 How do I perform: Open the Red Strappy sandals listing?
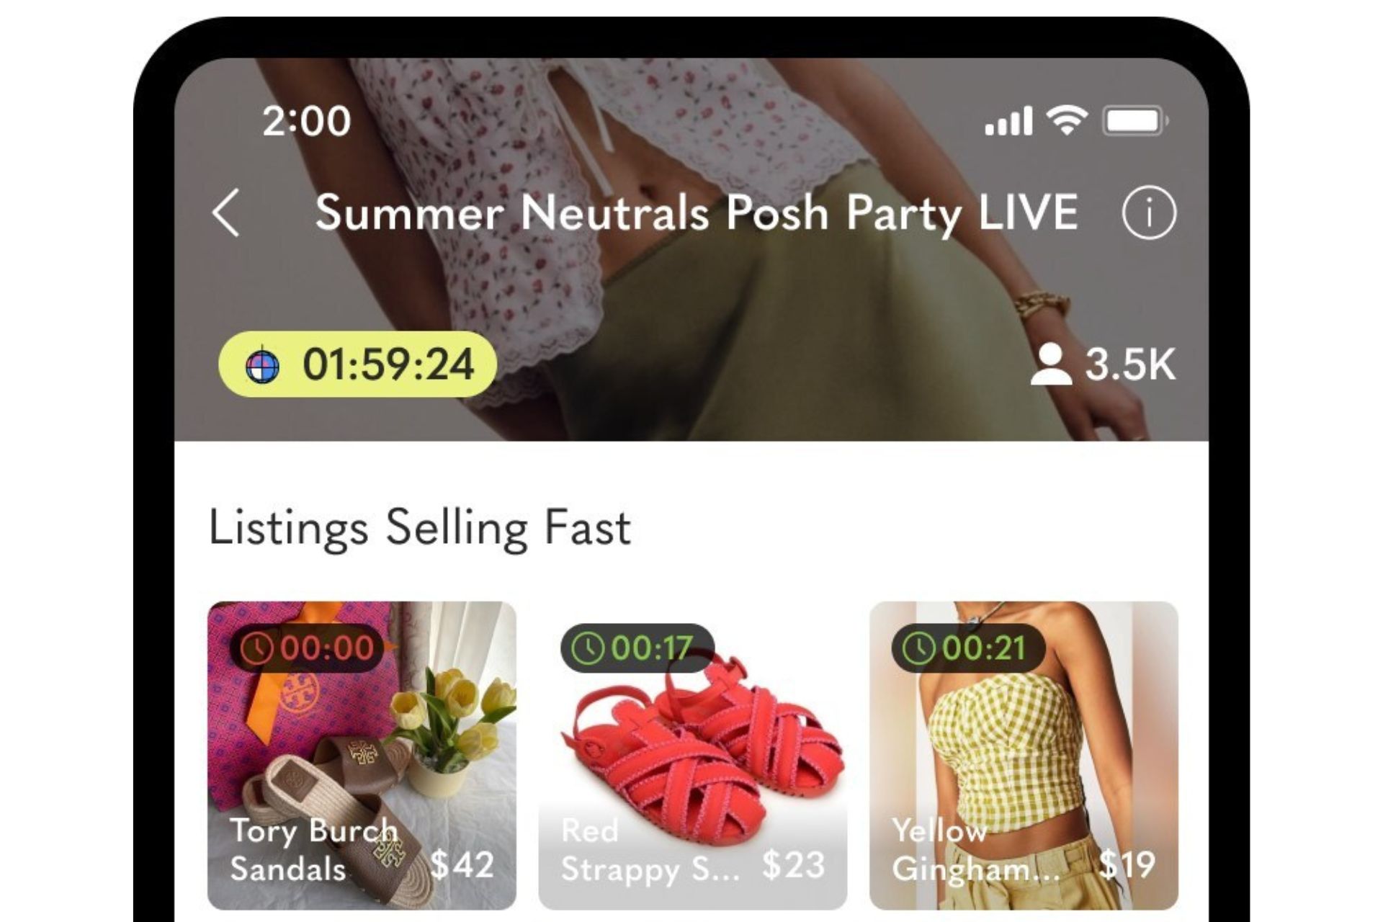[693, 756]
